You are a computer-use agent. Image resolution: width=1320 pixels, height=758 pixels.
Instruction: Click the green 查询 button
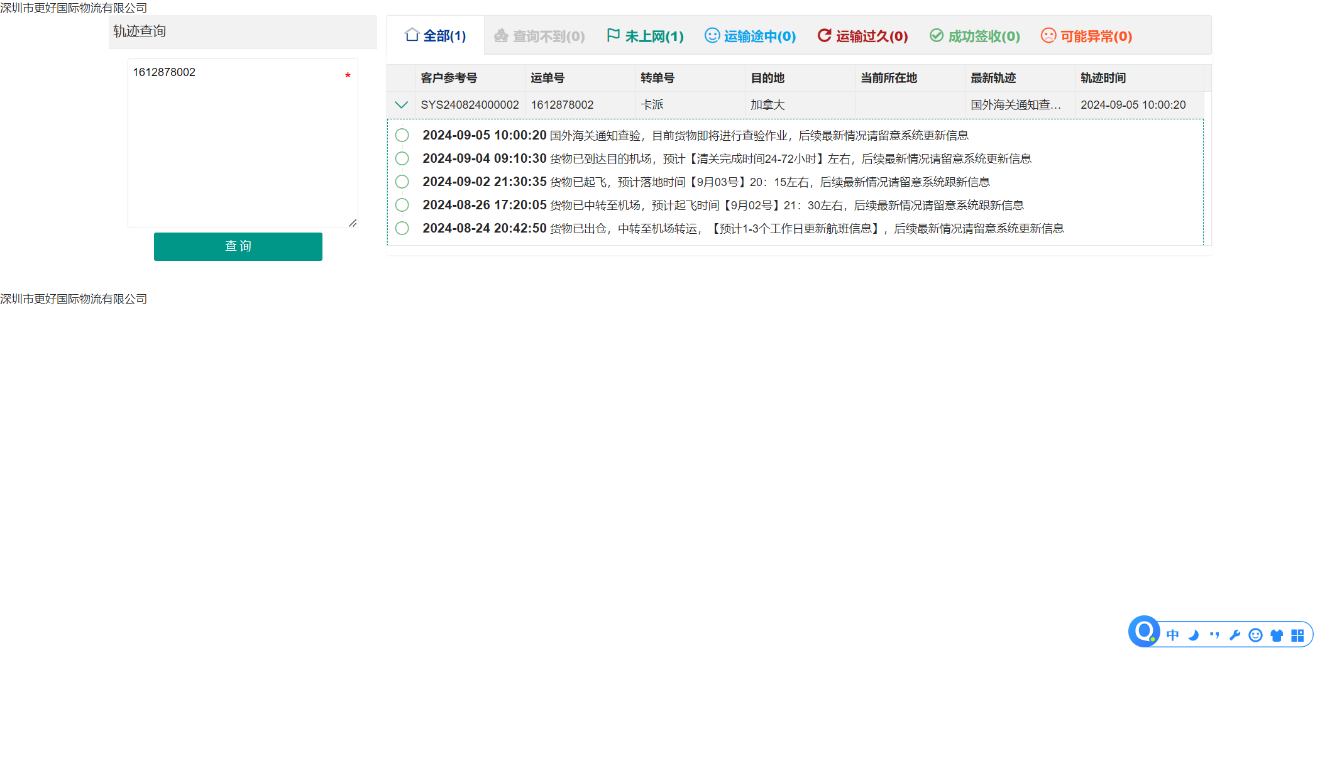(238, 246)
